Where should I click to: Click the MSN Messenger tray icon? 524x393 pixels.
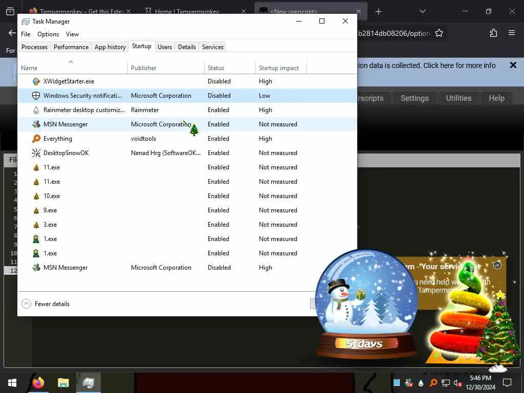409,383
